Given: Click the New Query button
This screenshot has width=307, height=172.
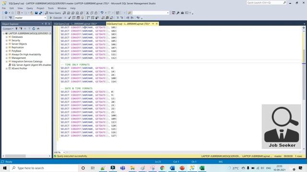Looking at the screenshot, I should (53, 13).
